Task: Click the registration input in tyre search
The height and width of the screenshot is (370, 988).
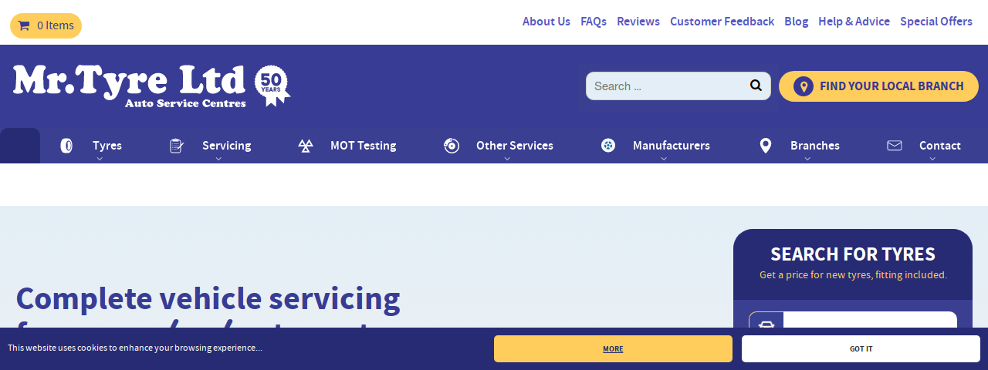Action: 870,320
